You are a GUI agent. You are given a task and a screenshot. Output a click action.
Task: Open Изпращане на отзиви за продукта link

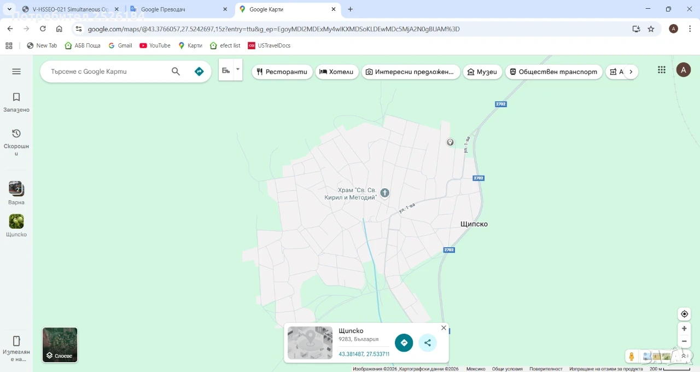pyautogui.click(x=606, y=369)
